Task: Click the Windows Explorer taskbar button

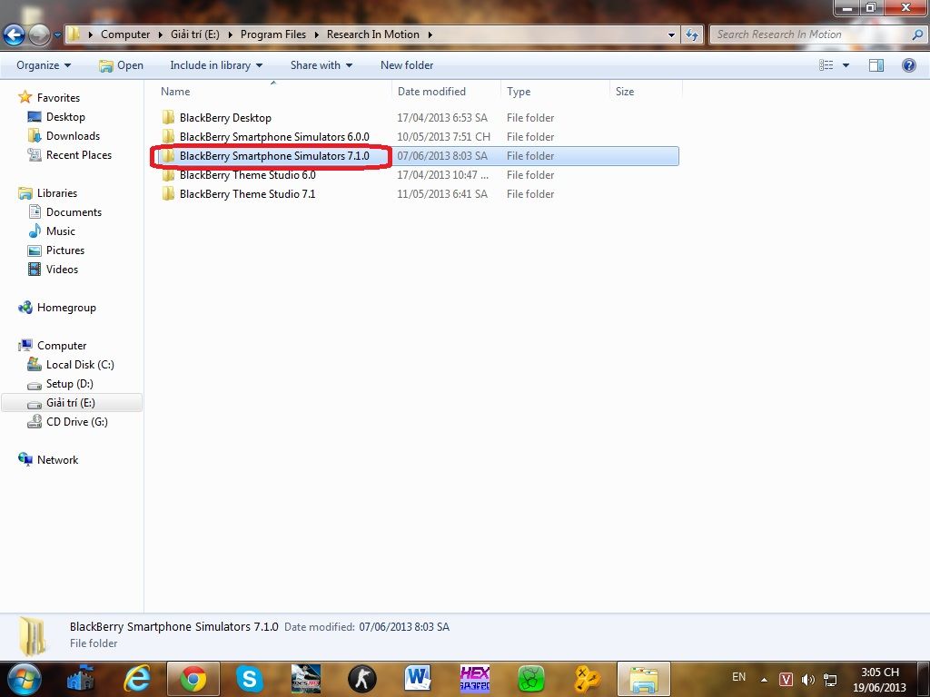Action: click(x=644, y=679)
